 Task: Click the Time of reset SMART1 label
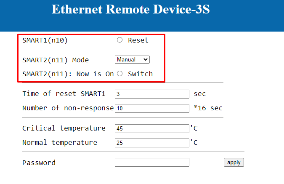pyautogui.click(x=64, y=93)
